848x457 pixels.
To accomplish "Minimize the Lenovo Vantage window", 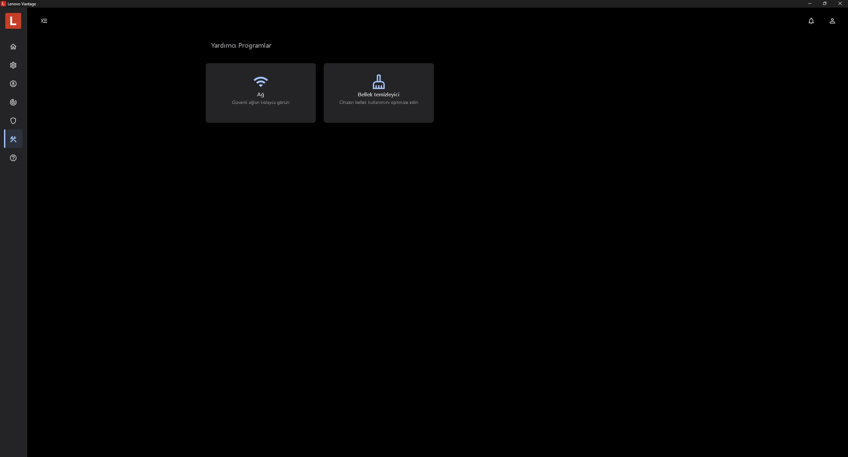I will pyautogui.click(x=810, y=4).
